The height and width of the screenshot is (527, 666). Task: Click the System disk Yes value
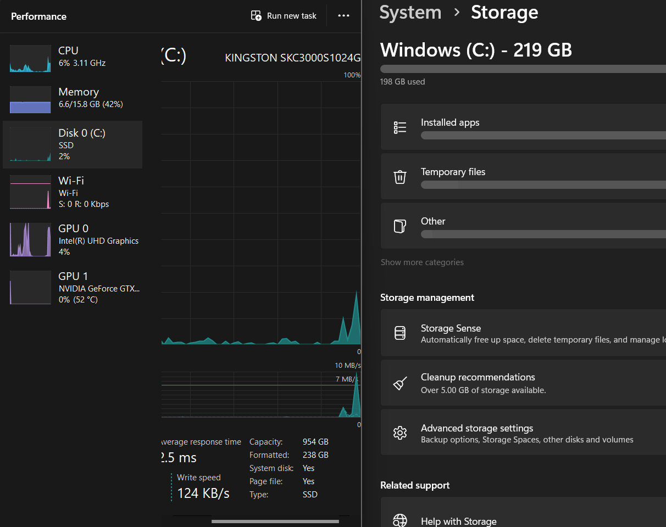(309, 468)
